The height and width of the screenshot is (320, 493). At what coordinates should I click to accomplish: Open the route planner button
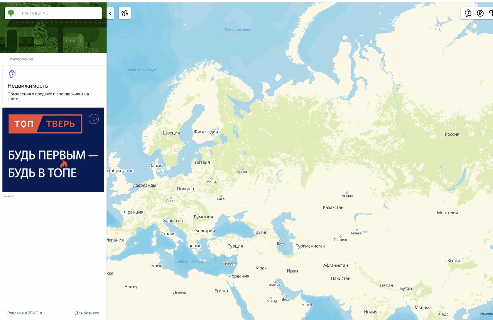tap(125, 13)
